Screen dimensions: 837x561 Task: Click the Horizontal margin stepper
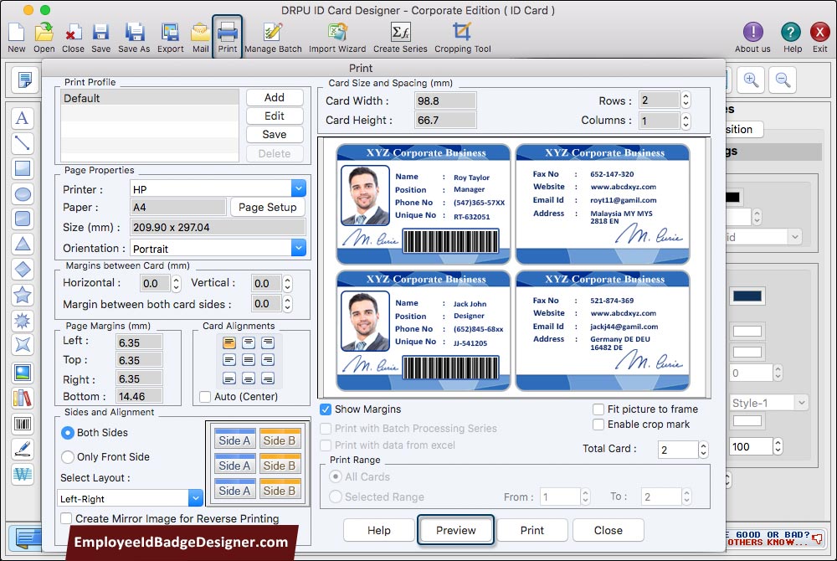click(x=176, y=284)
